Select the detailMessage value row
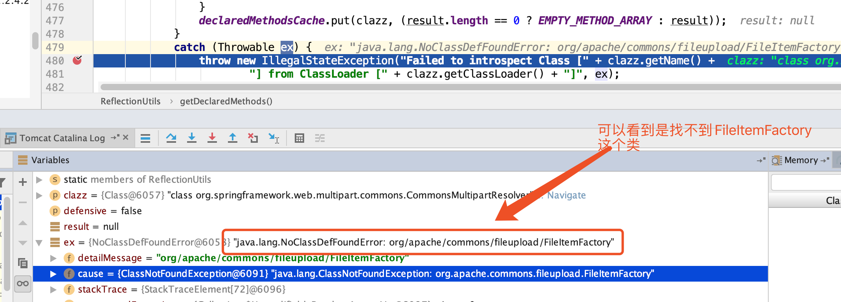Viewport: 841px width, 302px height. [x=400, y=258]
